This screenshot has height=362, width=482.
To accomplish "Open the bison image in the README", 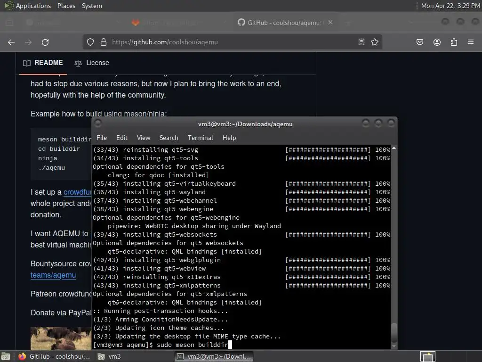I will (61, 338).
